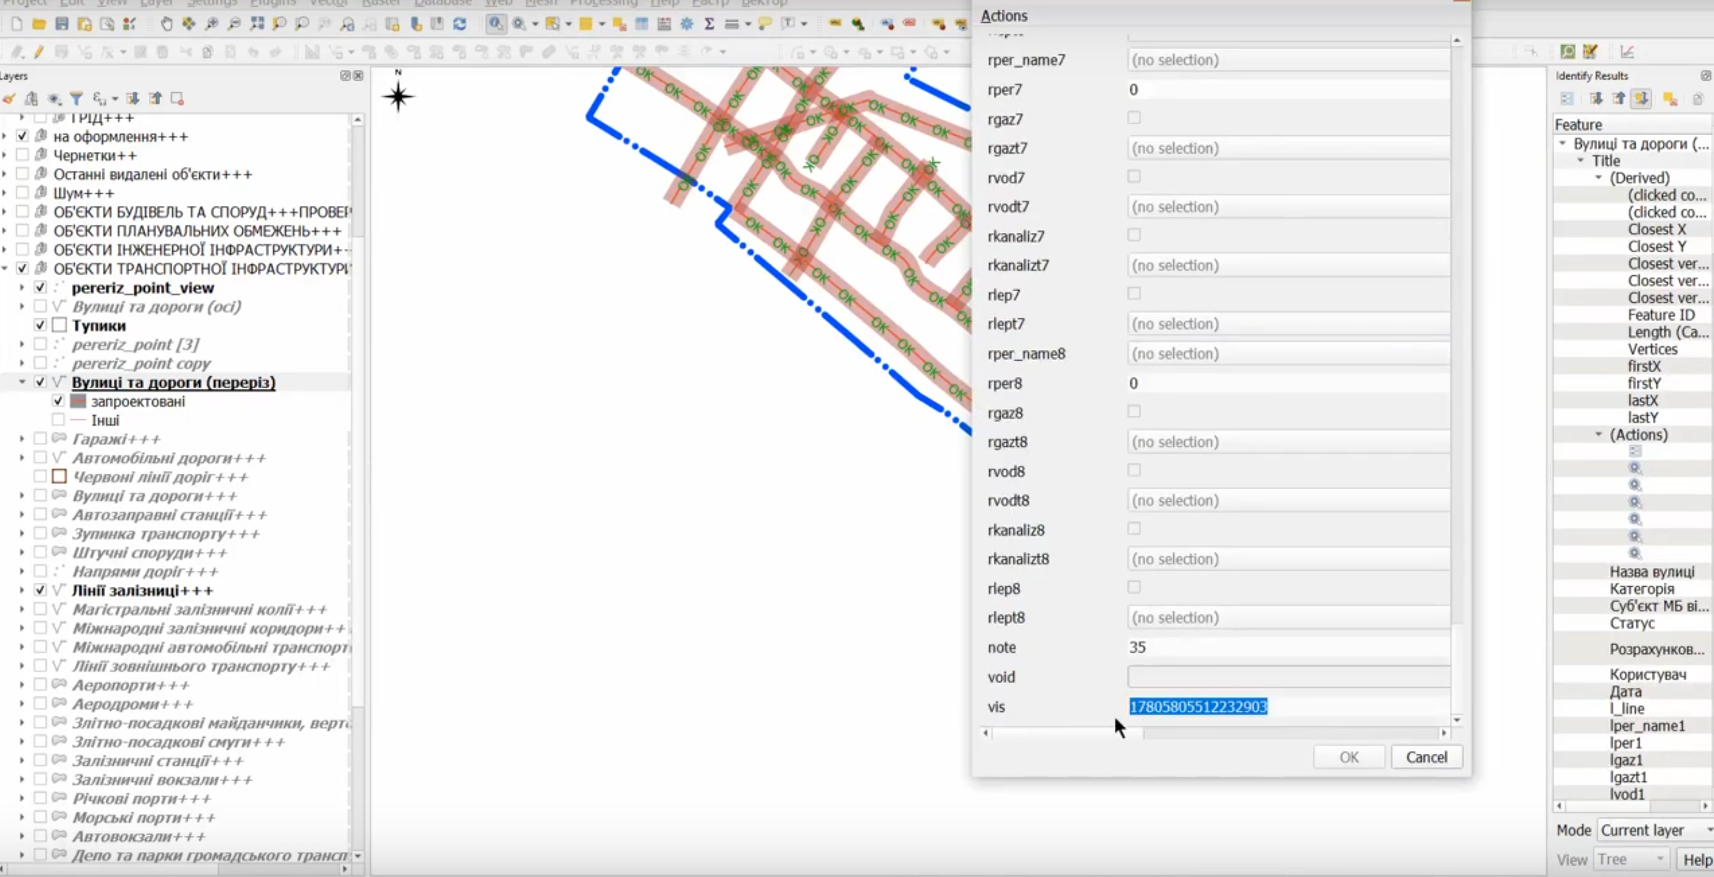
Task: Save the project with the floppy icon
Action: tap(62, 25)
